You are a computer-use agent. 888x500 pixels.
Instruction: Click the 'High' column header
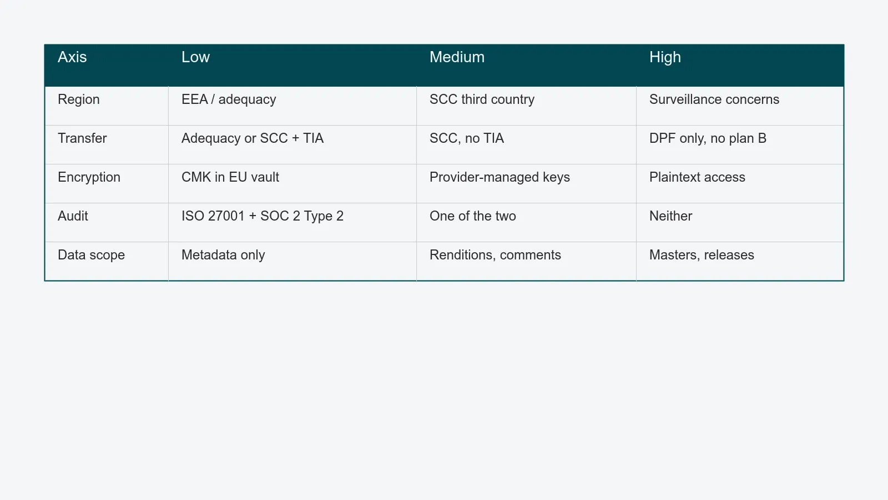click(740, 66)
